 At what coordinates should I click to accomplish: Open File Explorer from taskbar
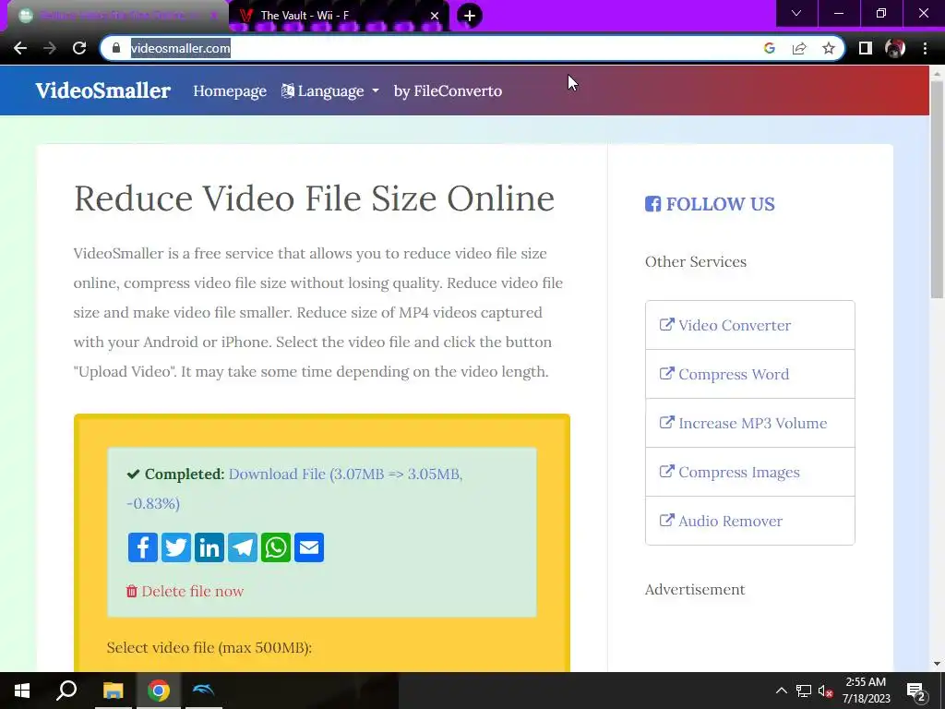tap(113, 691)
